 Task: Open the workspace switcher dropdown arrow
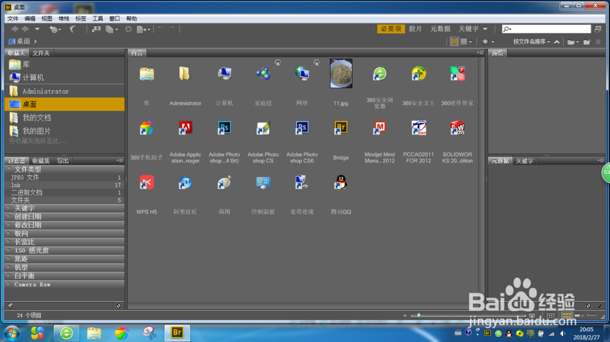[x=485, y=29]
